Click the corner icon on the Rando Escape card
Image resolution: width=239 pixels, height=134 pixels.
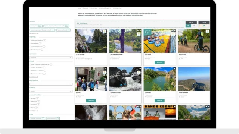[174, 107]
